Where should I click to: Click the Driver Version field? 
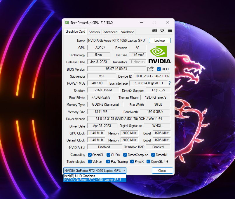point(129,119)
